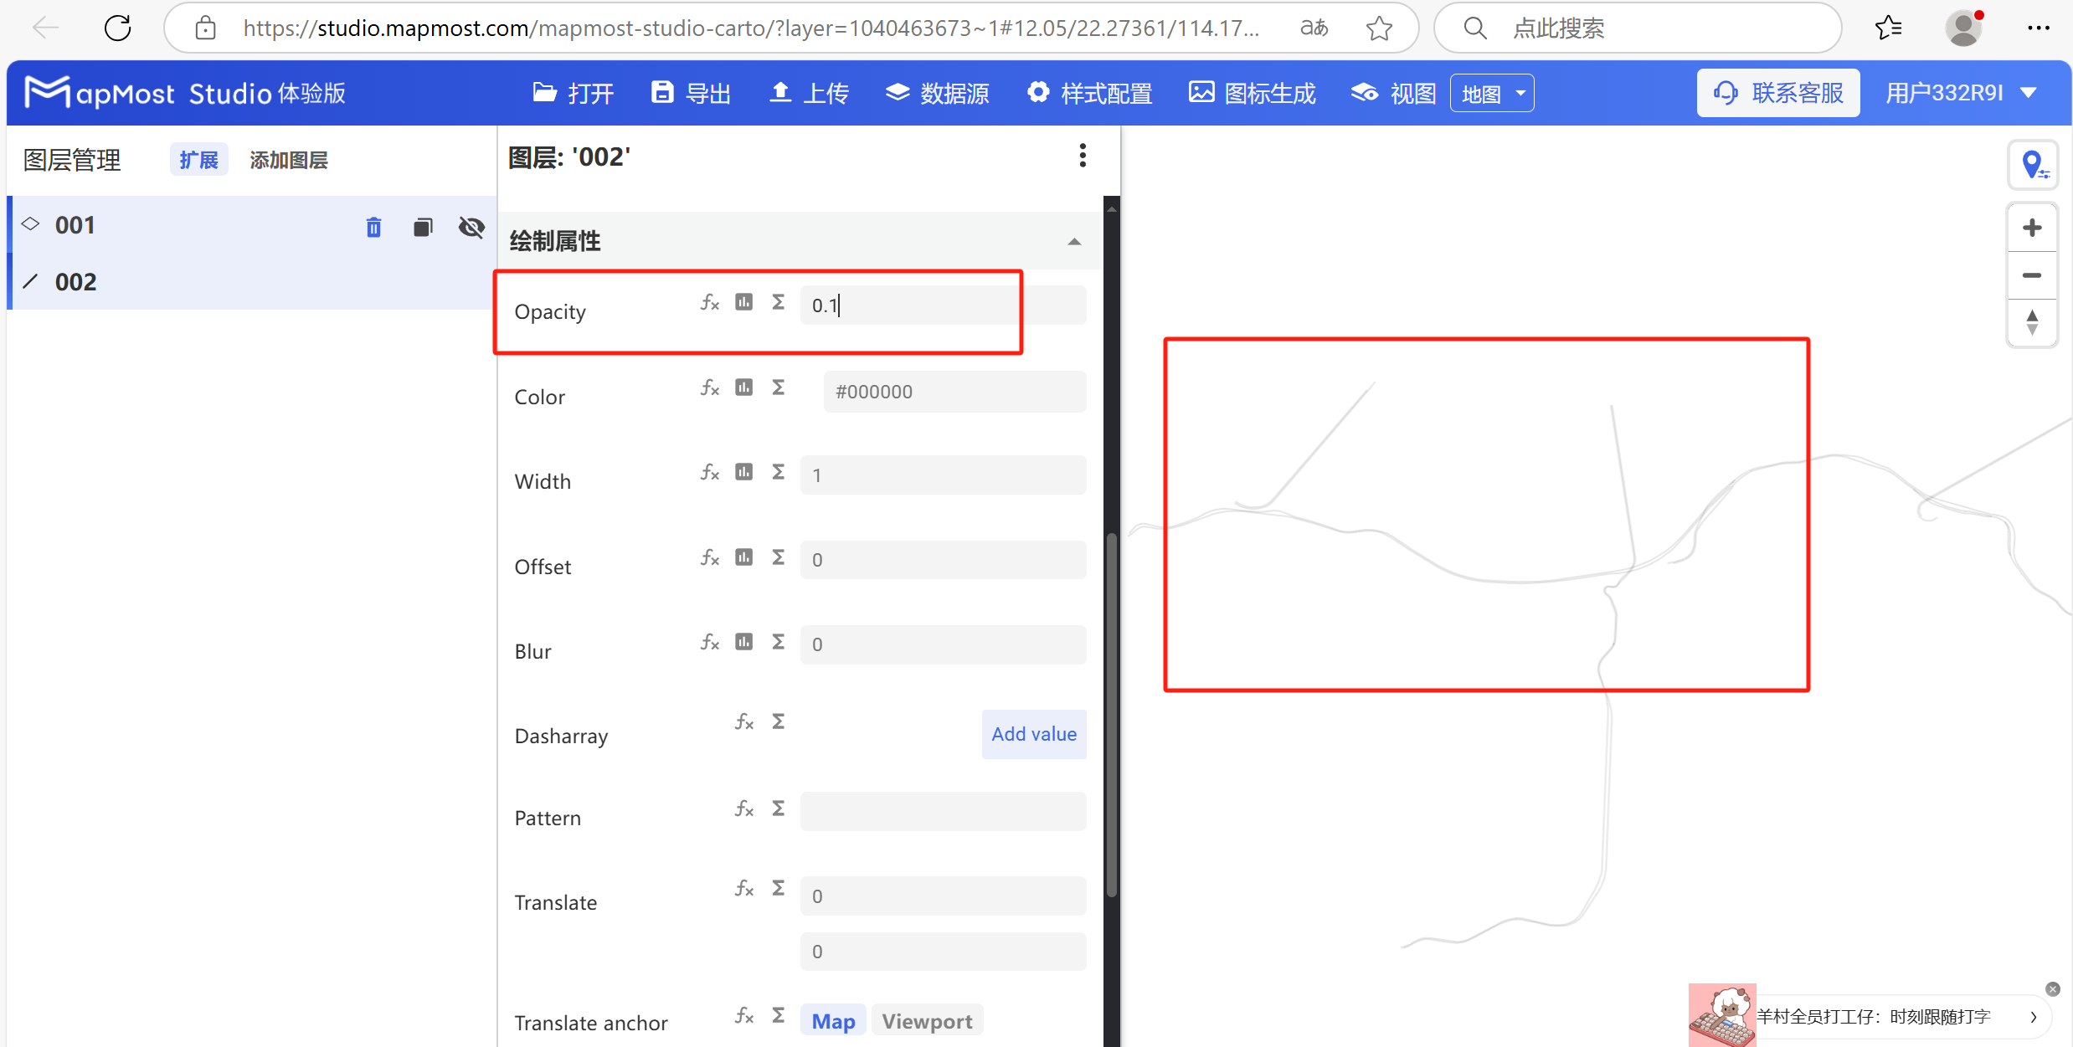Viewport: 2073px width, 1047px height.
Task: Switch Translate anchor to Viewport
Action: pyautogui.click(x=927, y=1020)
